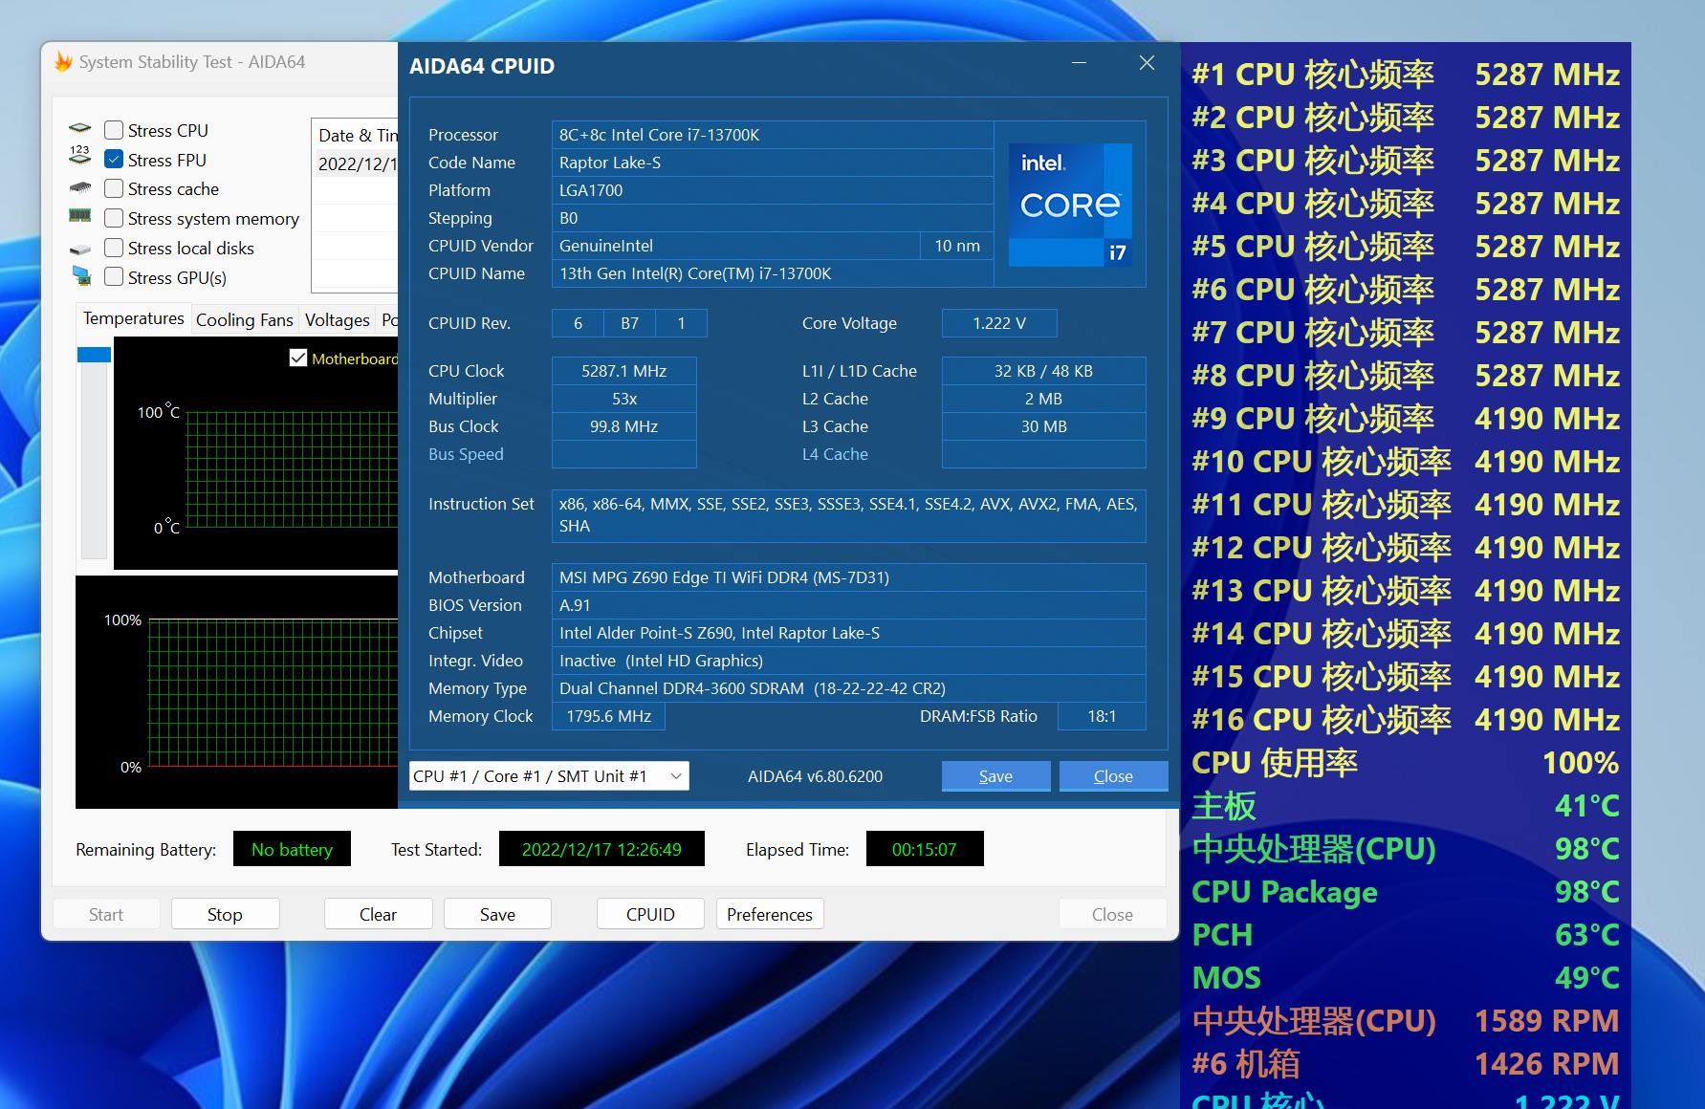Click the 123 icon beside Stress FPU
The height and width of the screenshot is (1109, 1705).
[x=80, y=156]
